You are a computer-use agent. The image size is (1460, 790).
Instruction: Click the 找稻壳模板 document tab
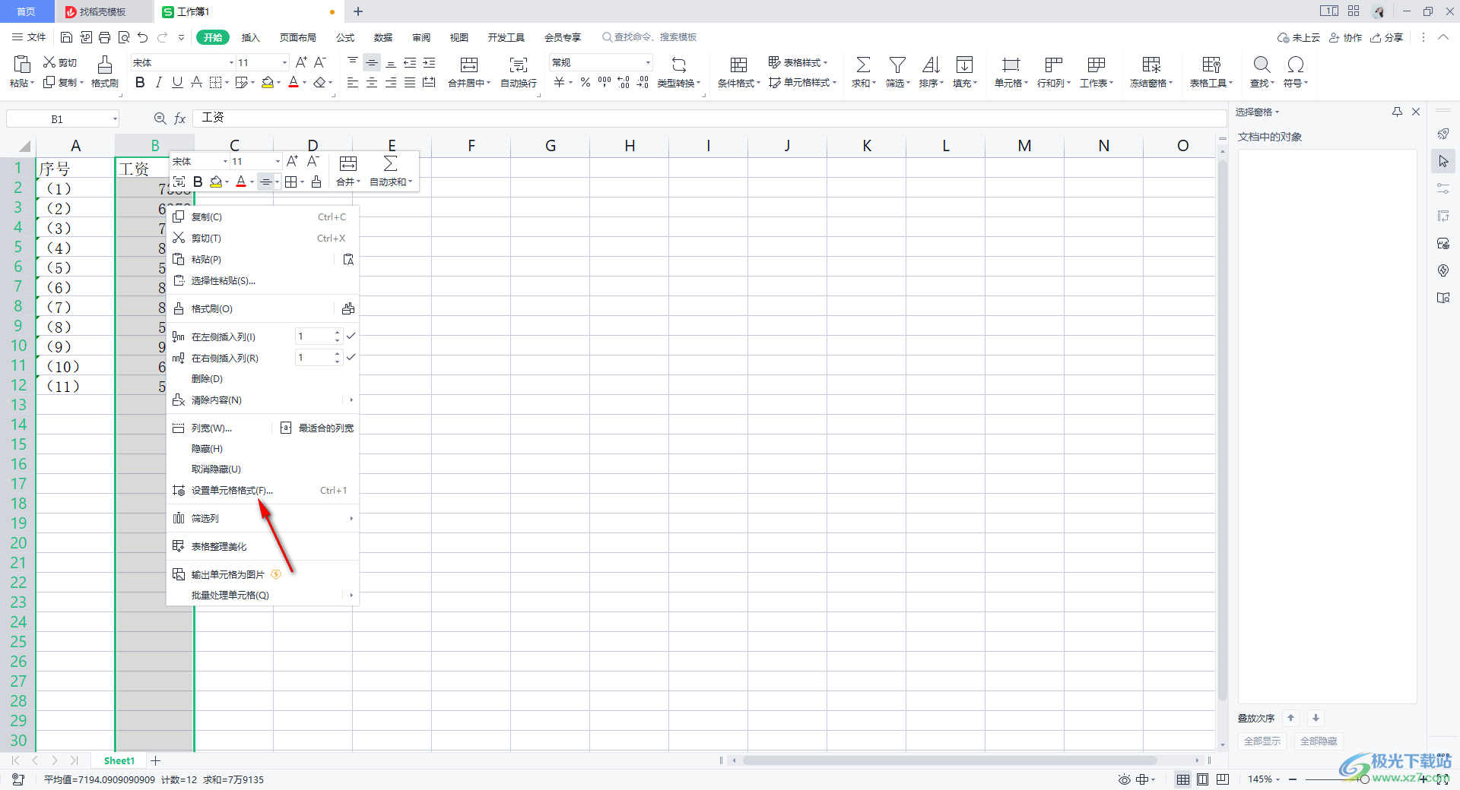[103, 11]
